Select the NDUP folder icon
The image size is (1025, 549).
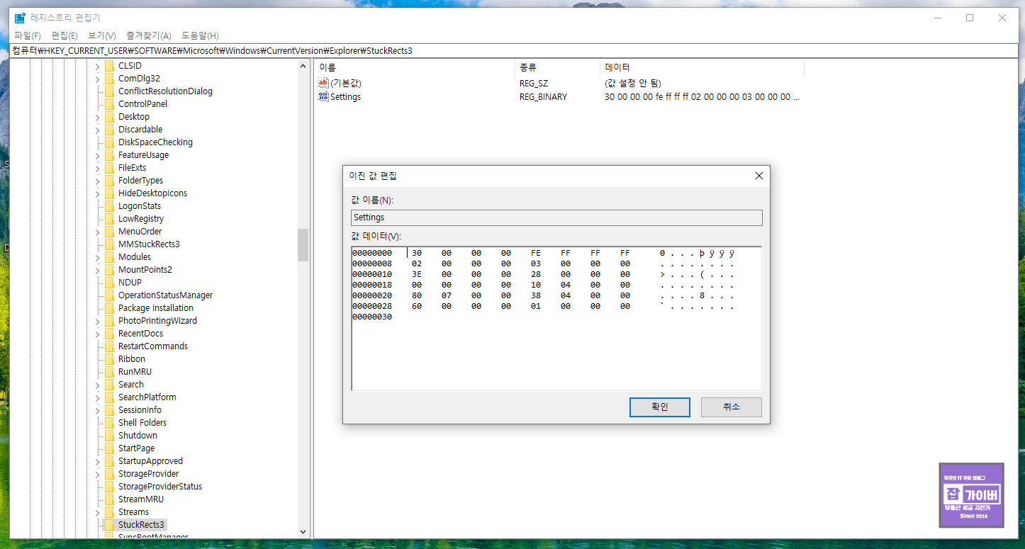tap(109, 283)
